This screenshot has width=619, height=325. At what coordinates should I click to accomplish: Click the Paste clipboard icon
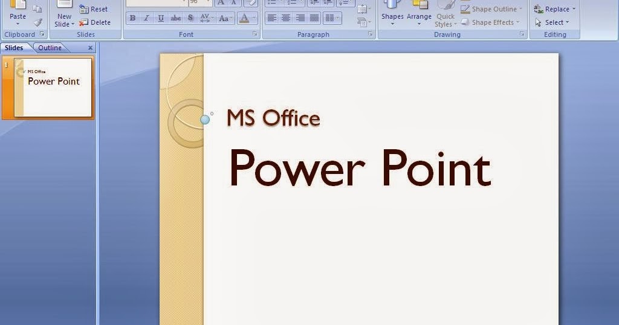[18, 5]
